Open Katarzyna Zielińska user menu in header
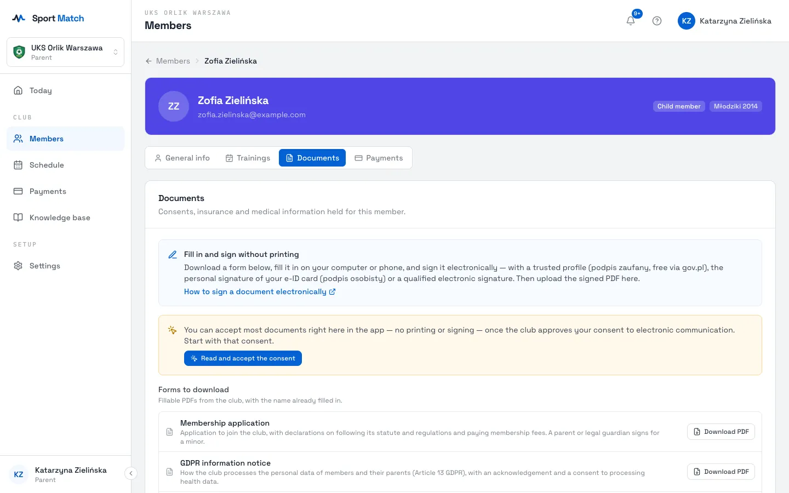 [724, 21]
